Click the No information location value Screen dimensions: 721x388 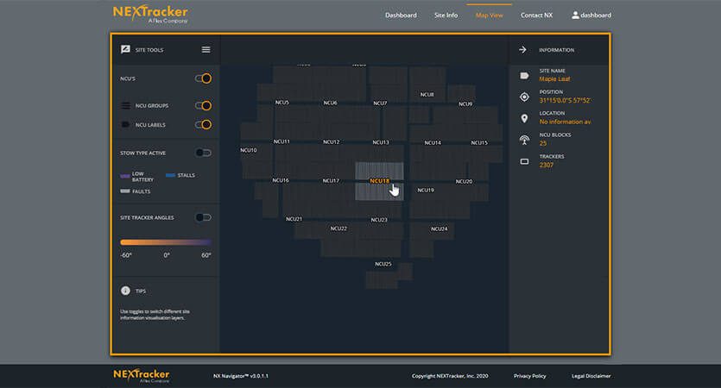point(565,122)
